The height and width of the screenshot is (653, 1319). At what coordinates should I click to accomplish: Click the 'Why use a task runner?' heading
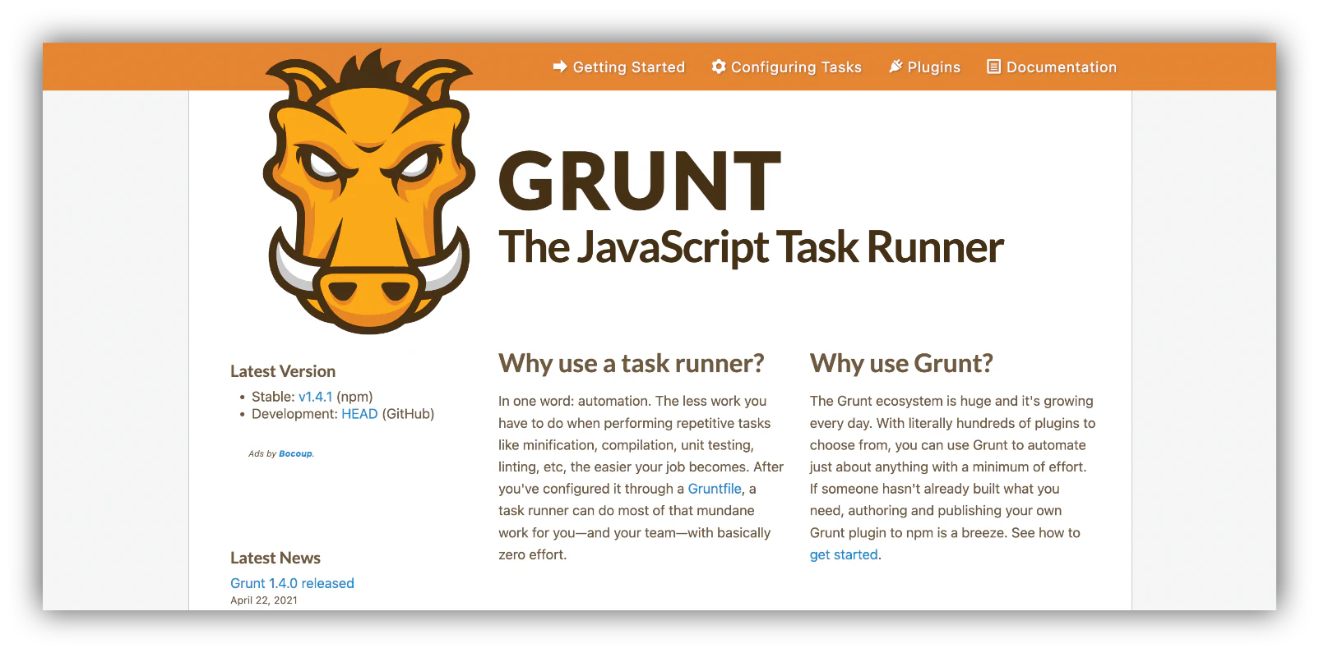point(631,363)
